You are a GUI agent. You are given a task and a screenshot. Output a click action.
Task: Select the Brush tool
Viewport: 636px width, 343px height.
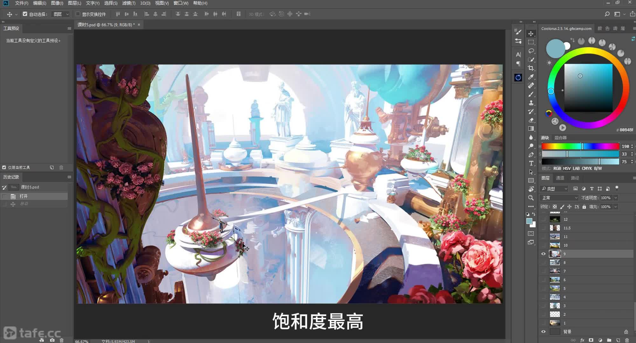click(x=531, y=94)
